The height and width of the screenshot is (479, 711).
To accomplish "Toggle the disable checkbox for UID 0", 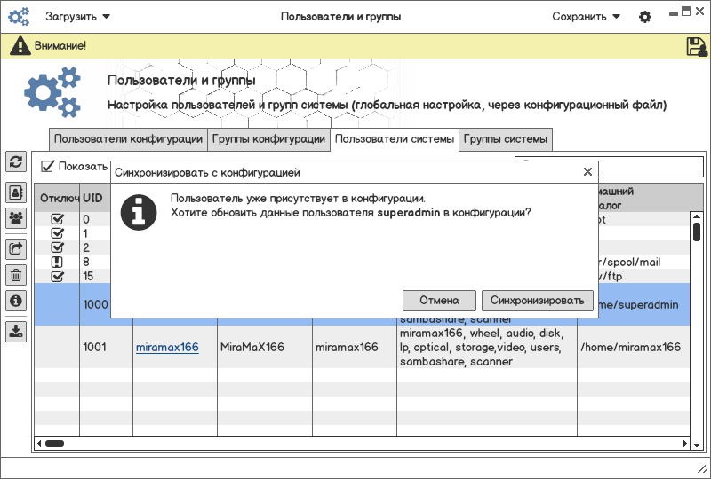I will [58, 219].
